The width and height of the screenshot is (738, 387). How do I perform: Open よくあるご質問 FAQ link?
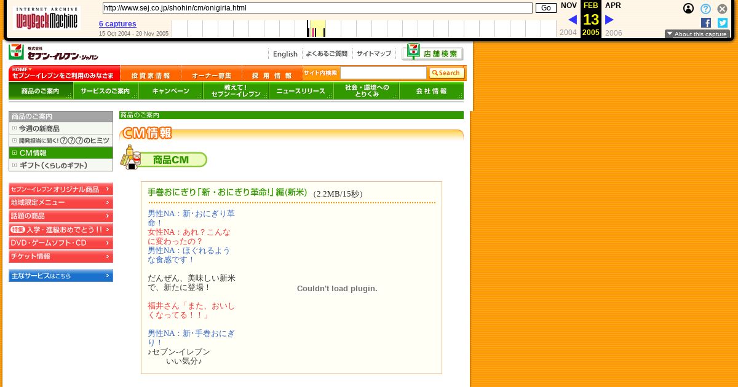click(327, 54)
